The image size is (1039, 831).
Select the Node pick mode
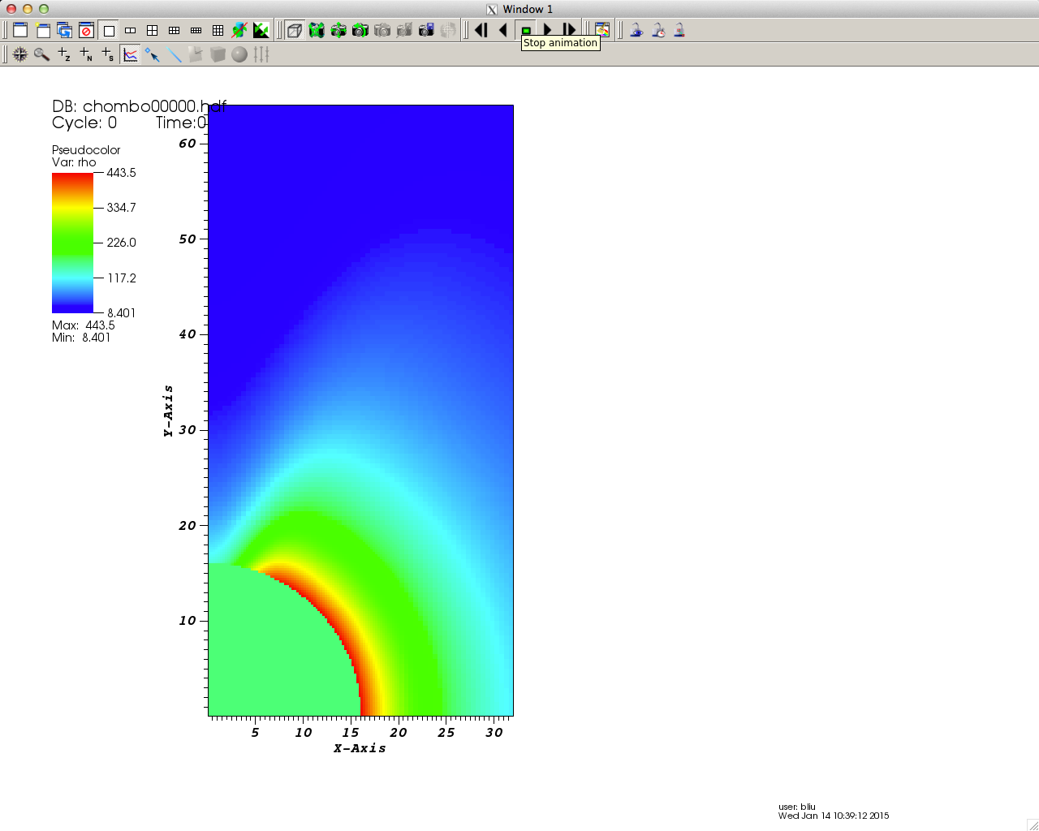pyautogui.click(x=86, y=54)
